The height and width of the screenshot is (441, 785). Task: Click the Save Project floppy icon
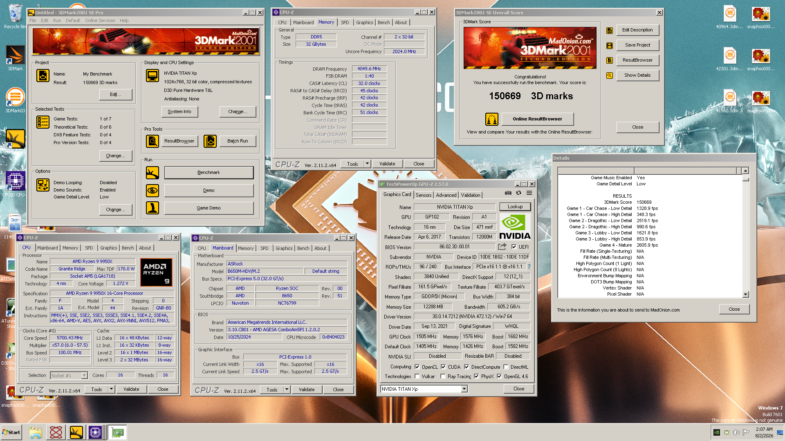(x=610, y=45)
